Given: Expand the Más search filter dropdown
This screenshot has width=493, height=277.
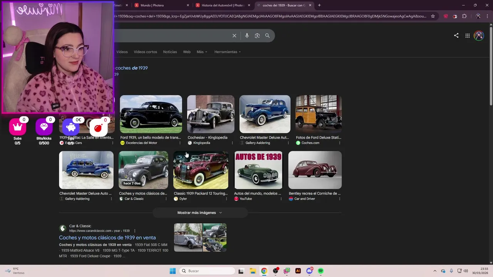Looking at the screenshot, I should click(202, 52).
